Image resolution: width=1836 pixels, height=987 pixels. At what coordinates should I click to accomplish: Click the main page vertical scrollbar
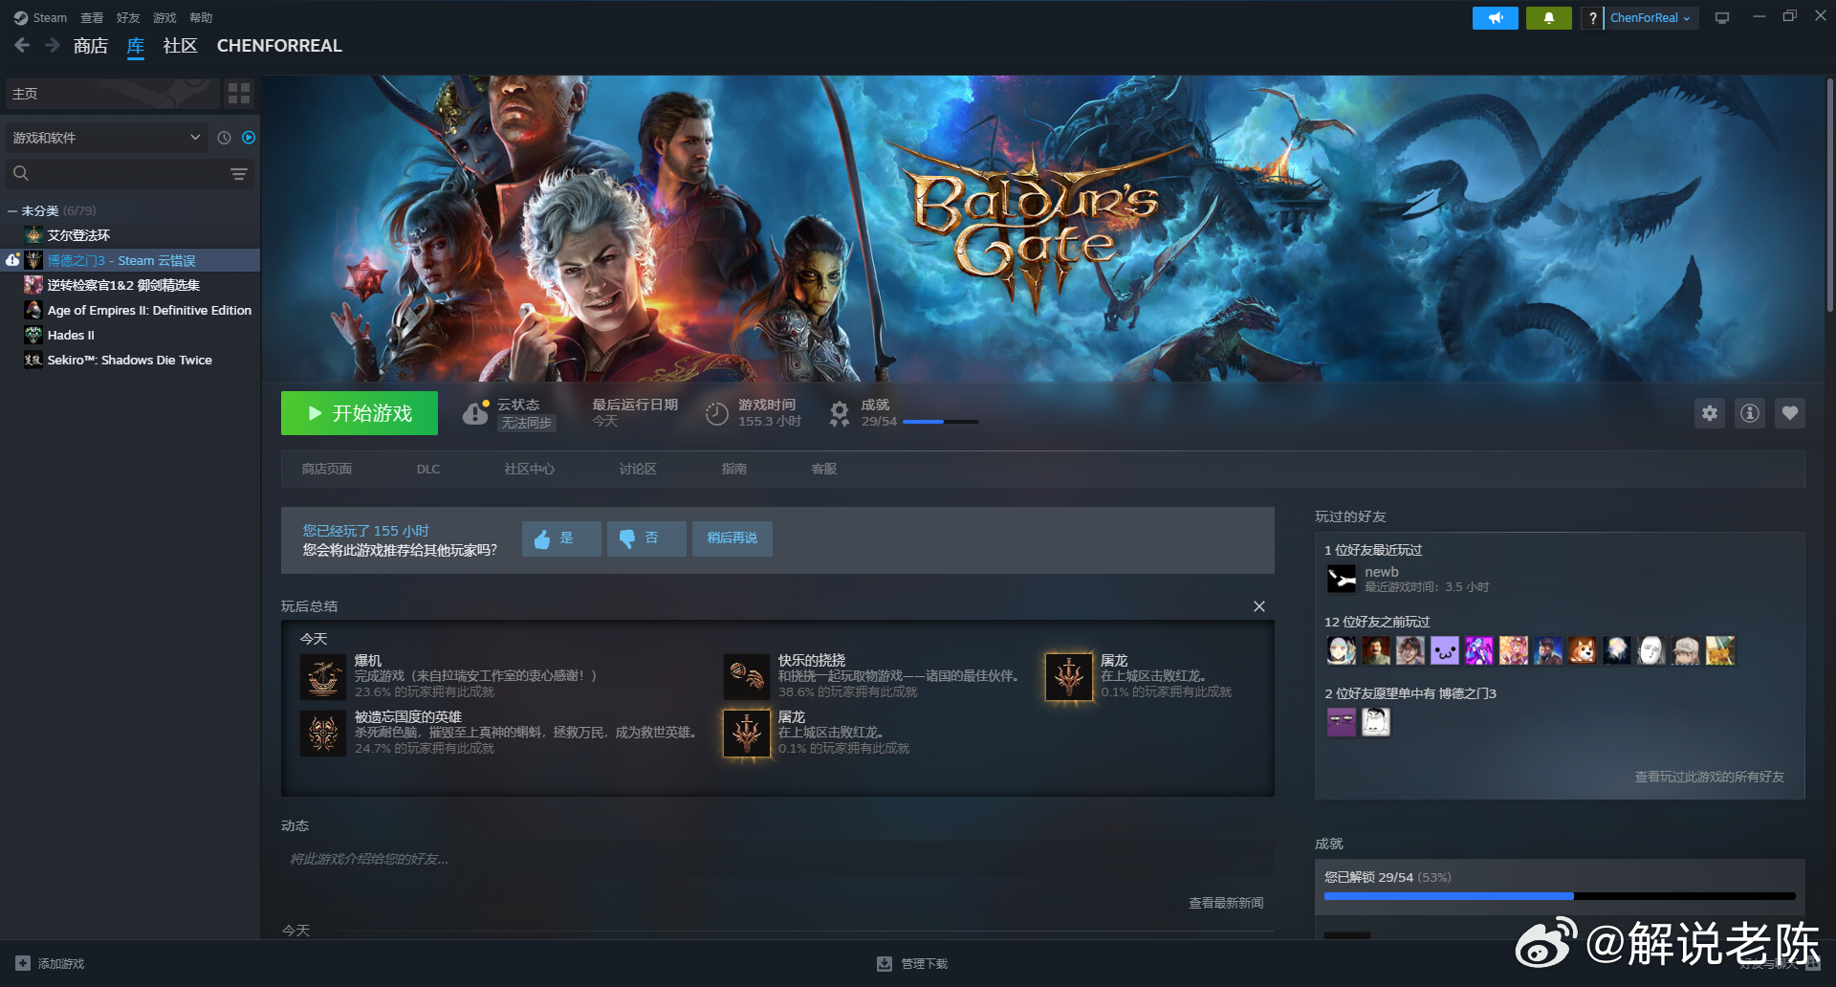tap(1830, 195)
